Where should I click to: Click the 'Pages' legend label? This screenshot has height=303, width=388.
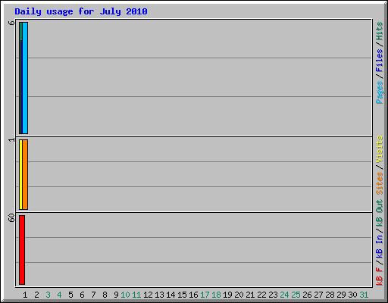[x=379, y=92]
